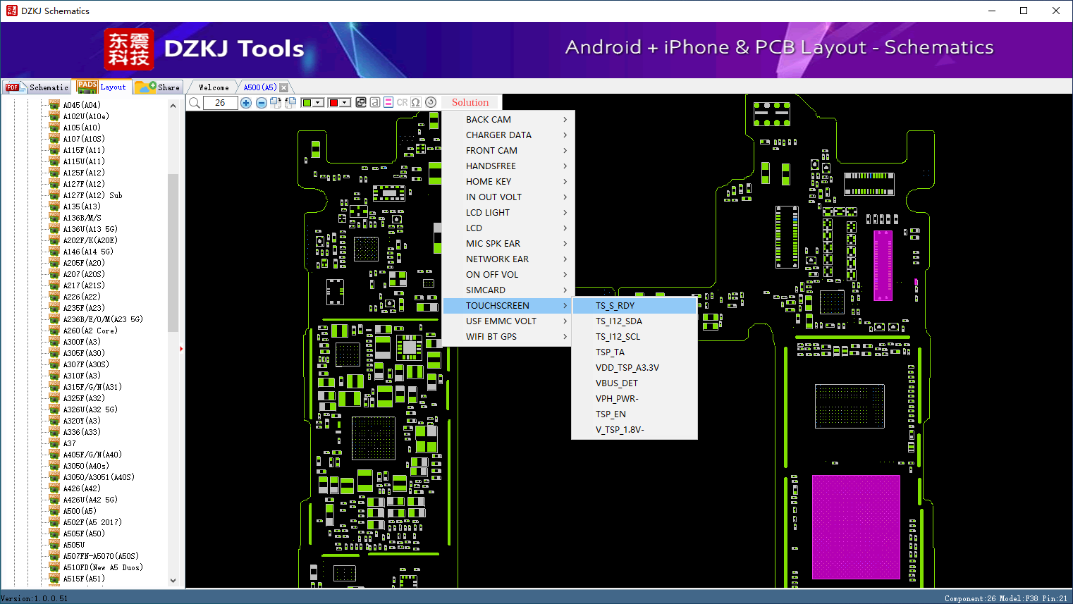Click the red splitter arrow beside tree
This screenshot has height=604, width=1073.
(x=181, y=348)
